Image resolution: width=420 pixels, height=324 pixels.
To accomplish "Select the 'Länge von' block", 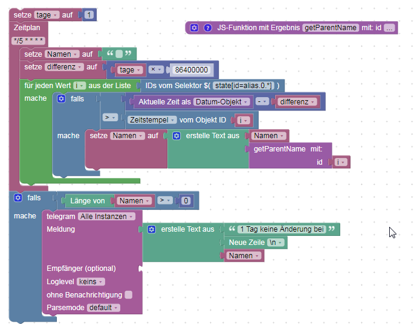I will point(87,201).
